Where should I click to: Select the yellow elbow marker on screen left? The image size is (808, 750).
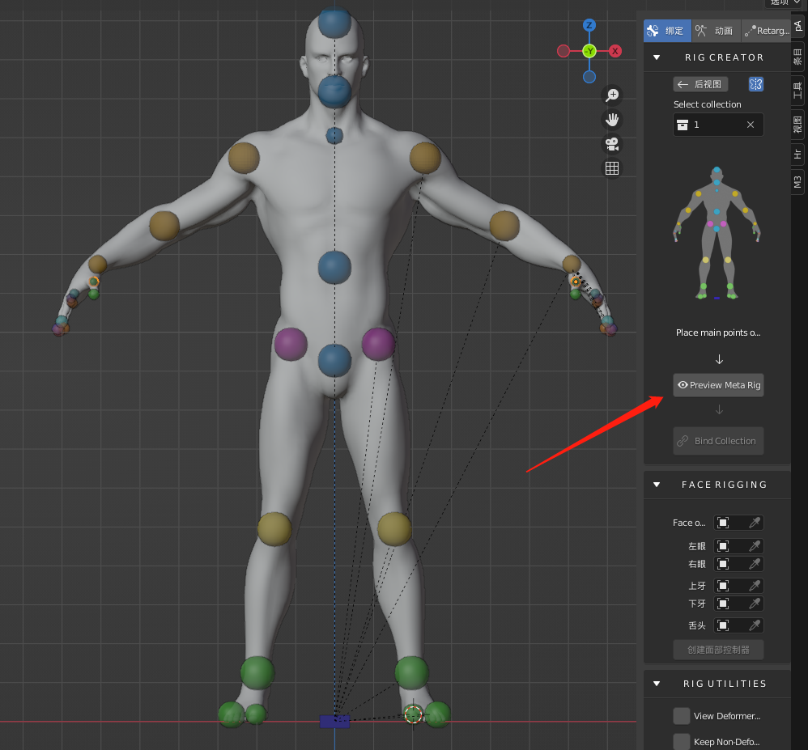[x=164, y=226]
